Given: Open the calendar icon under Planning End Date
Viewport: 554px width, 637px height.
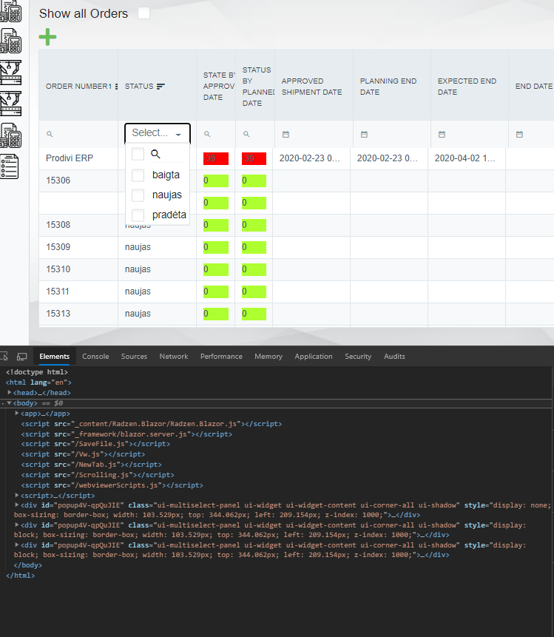Looking at the screenshot, I should point(364,135).
